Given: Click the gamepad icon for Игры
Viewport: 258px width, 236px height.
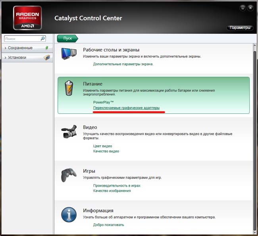Looking at the screenshot, I should [69, 175].
